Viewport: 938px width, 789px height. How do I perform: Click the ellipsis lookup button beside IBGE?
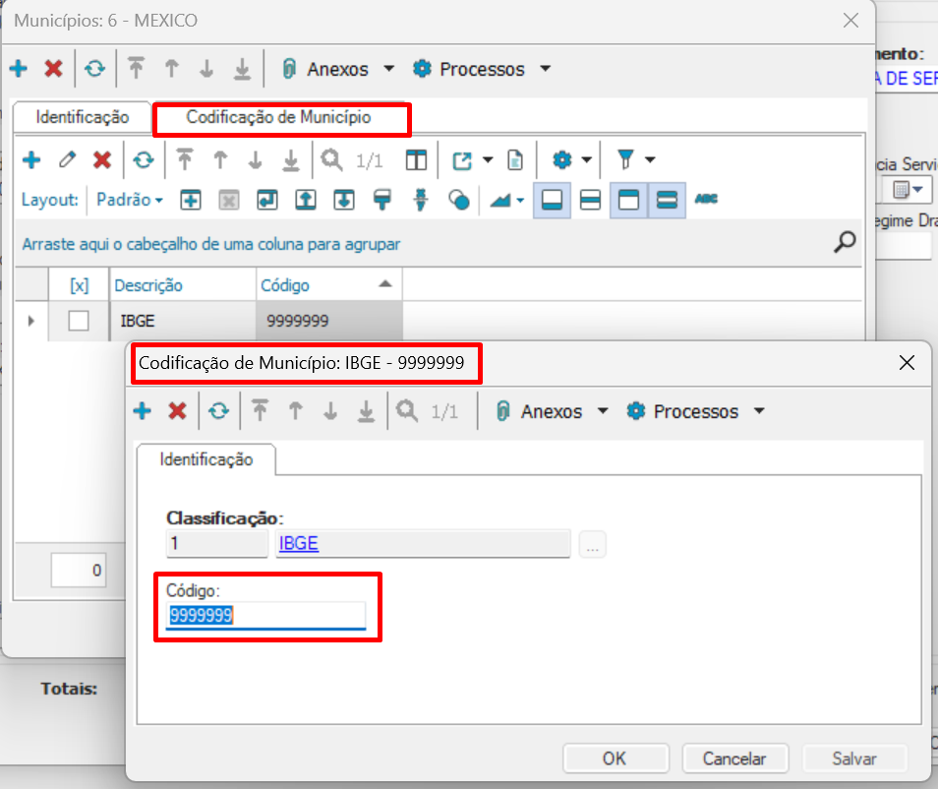[592, 544]
